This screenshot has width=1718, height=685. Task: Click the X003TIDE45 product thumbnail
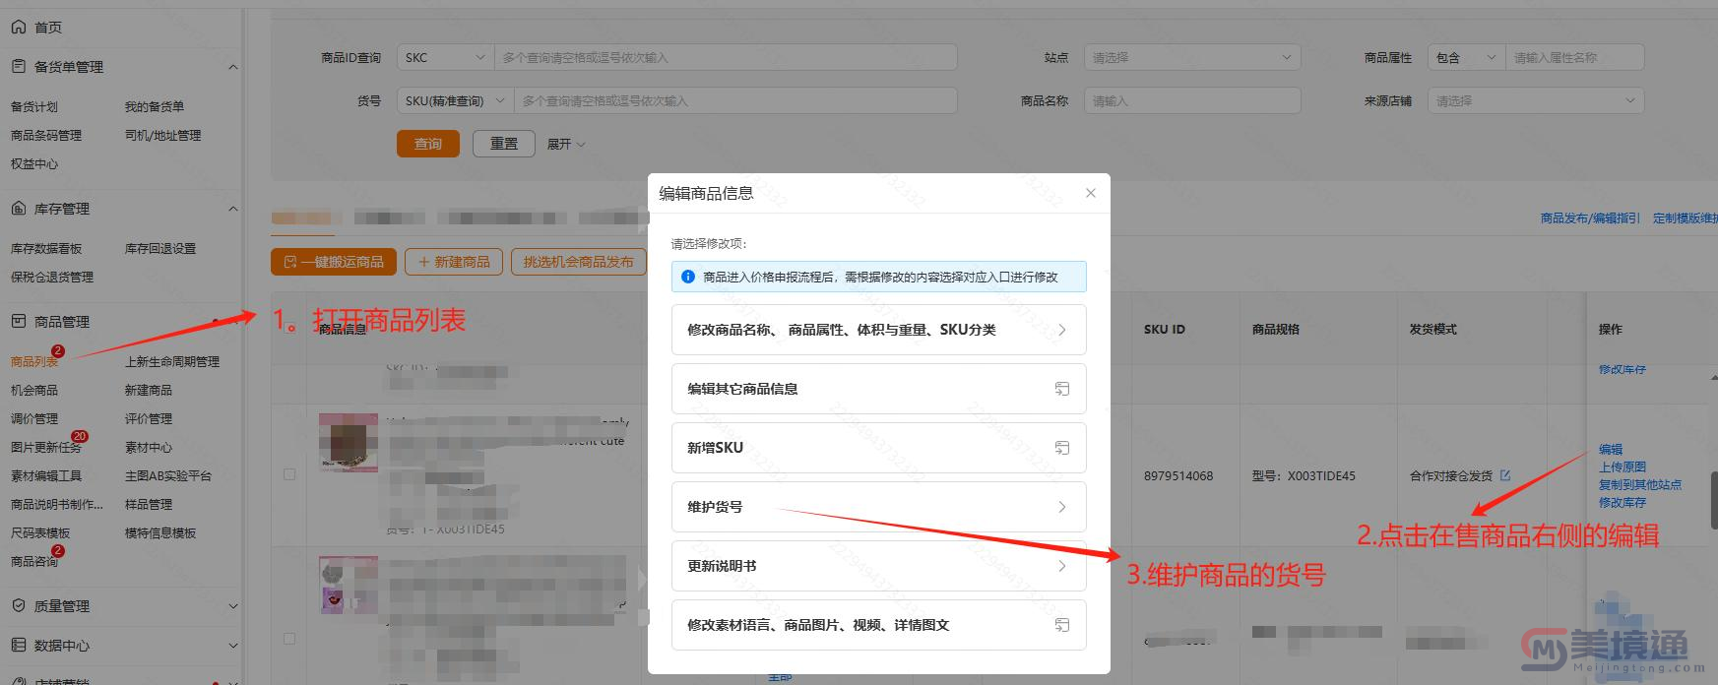coord(349,443)
